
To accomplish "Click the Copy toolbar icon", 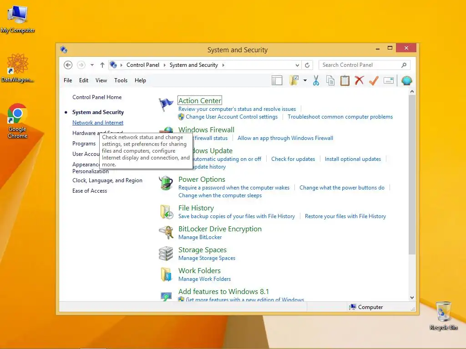I will pos(330,80).
